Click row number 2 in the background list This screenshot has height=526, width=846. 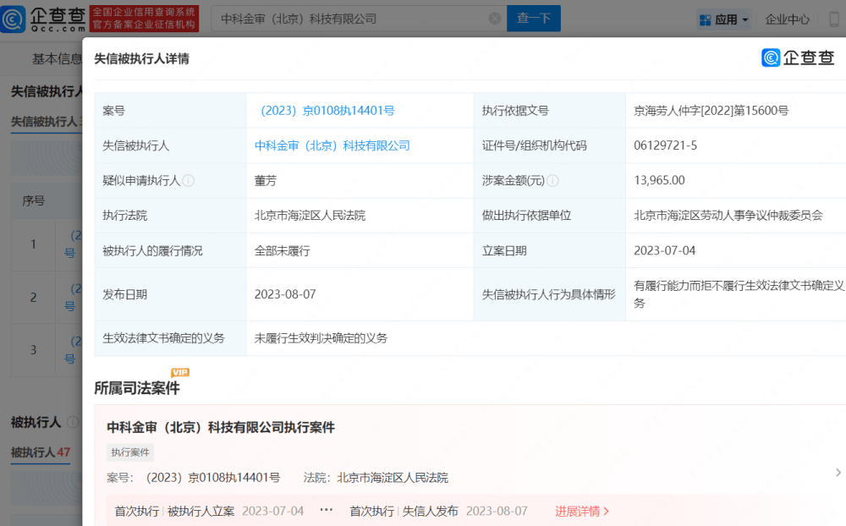[x=34, y=298]
